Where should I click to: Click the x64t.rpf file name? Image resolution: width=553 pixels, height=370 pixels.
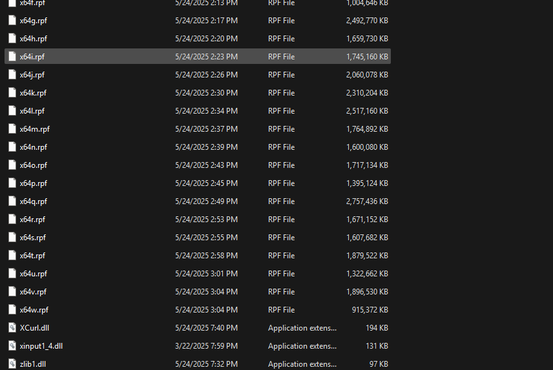pos(32,256)
